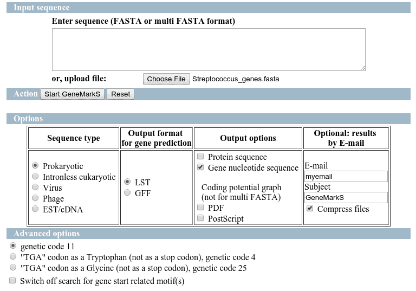Uncheck Gene nucleotide sequence option
This screenshot has width=416, height=291.
201,167
